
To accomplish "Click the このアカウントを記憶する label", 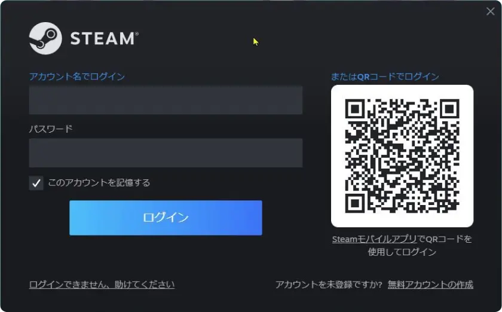I will 99,182.
